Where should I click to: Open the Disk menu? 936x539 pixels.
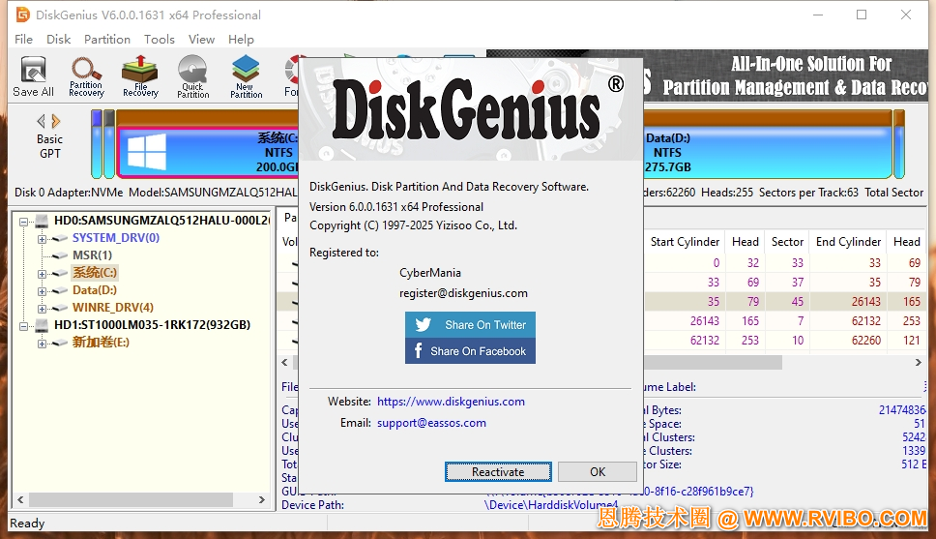[x=58, y=40]
